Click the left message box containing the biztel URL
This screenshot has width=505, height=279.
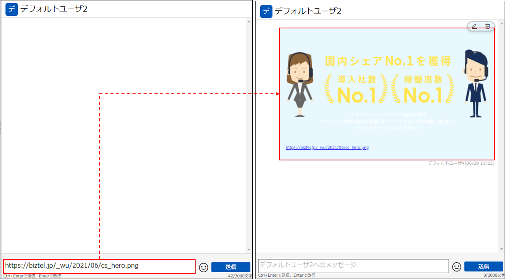click(x=99, y=266)
